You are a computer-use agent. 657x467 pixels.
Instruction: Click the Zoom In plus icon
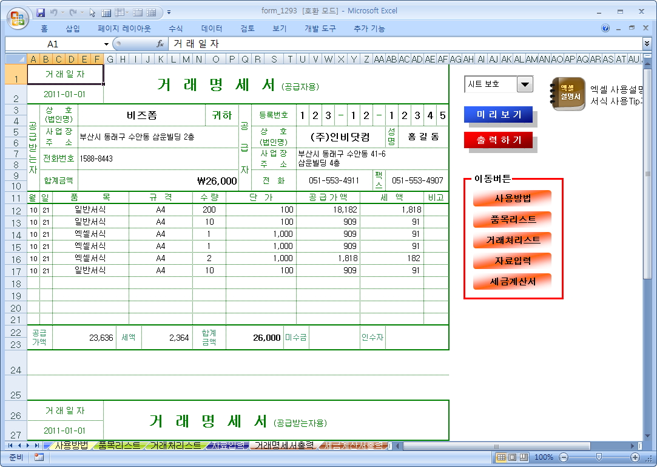pyautogui.click(x=635, y=457)
